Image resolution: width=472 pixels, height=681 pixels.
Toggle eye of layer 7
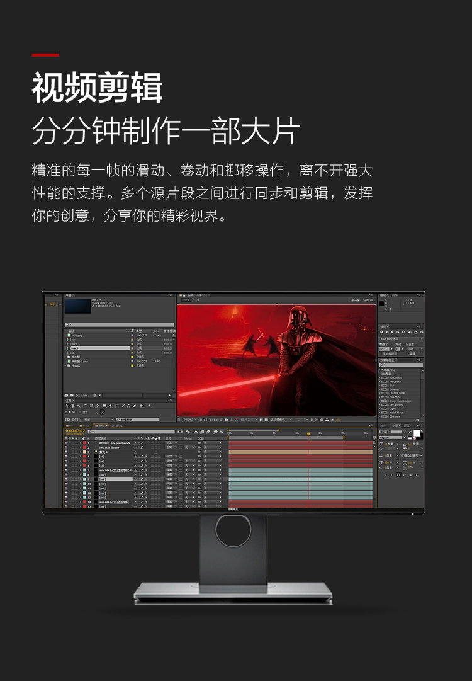(x=66, y=470)
